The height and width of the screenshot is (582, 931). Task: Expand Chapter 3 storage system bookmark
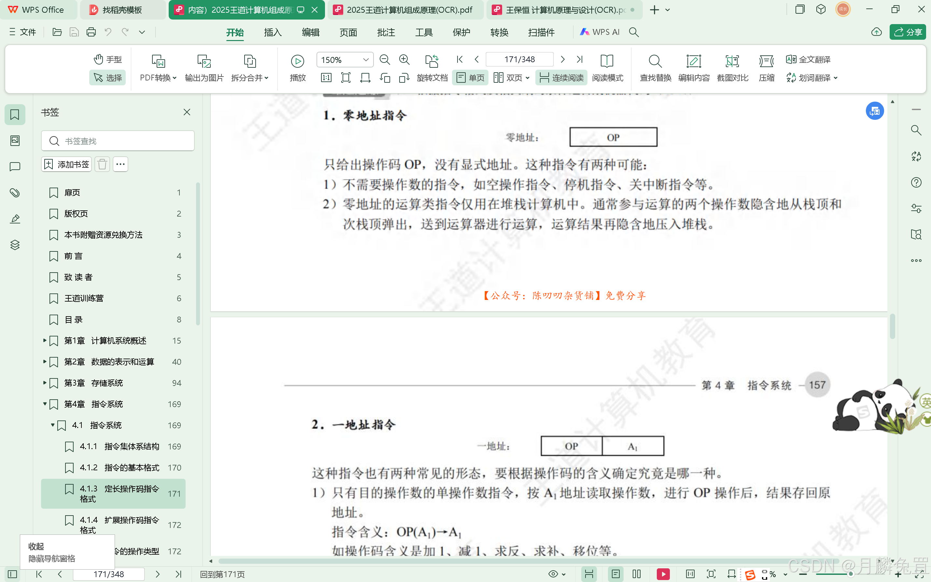point(45,383)
